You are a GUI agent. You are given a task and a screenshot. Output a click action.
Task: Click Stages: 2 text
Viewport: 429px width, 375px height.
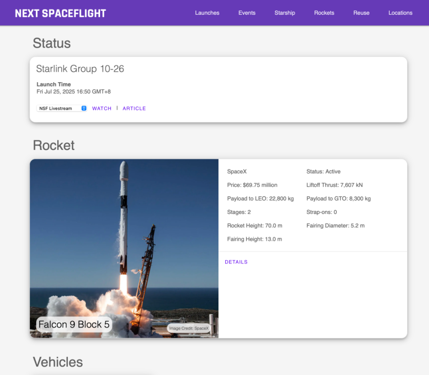[239, 212]
